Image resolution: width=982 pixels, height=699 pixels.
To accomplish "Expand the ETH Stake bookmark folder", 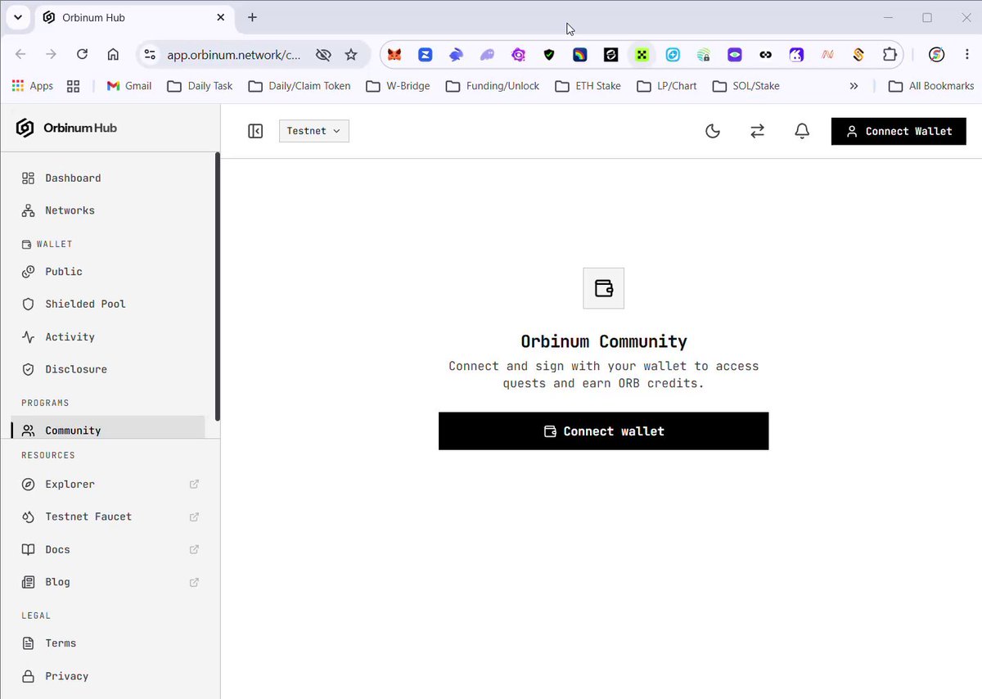I will point(588,86).
